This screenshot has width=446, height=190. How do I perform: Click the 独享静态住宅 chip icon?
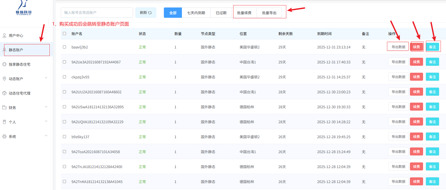point(4,64)
